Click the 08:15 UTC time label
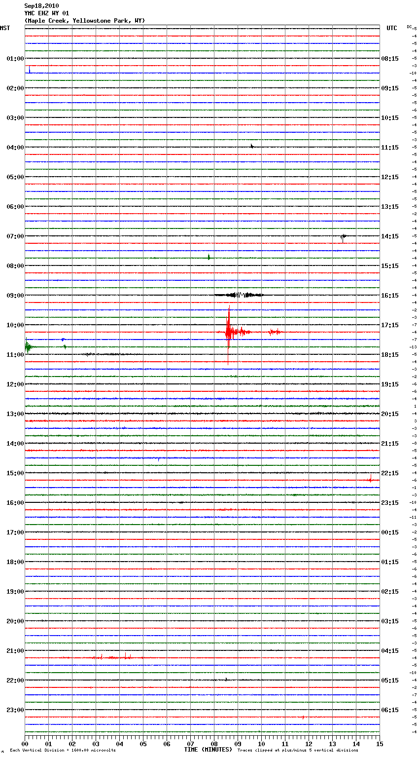The image size is (419, 757). [x=390, y=59]
